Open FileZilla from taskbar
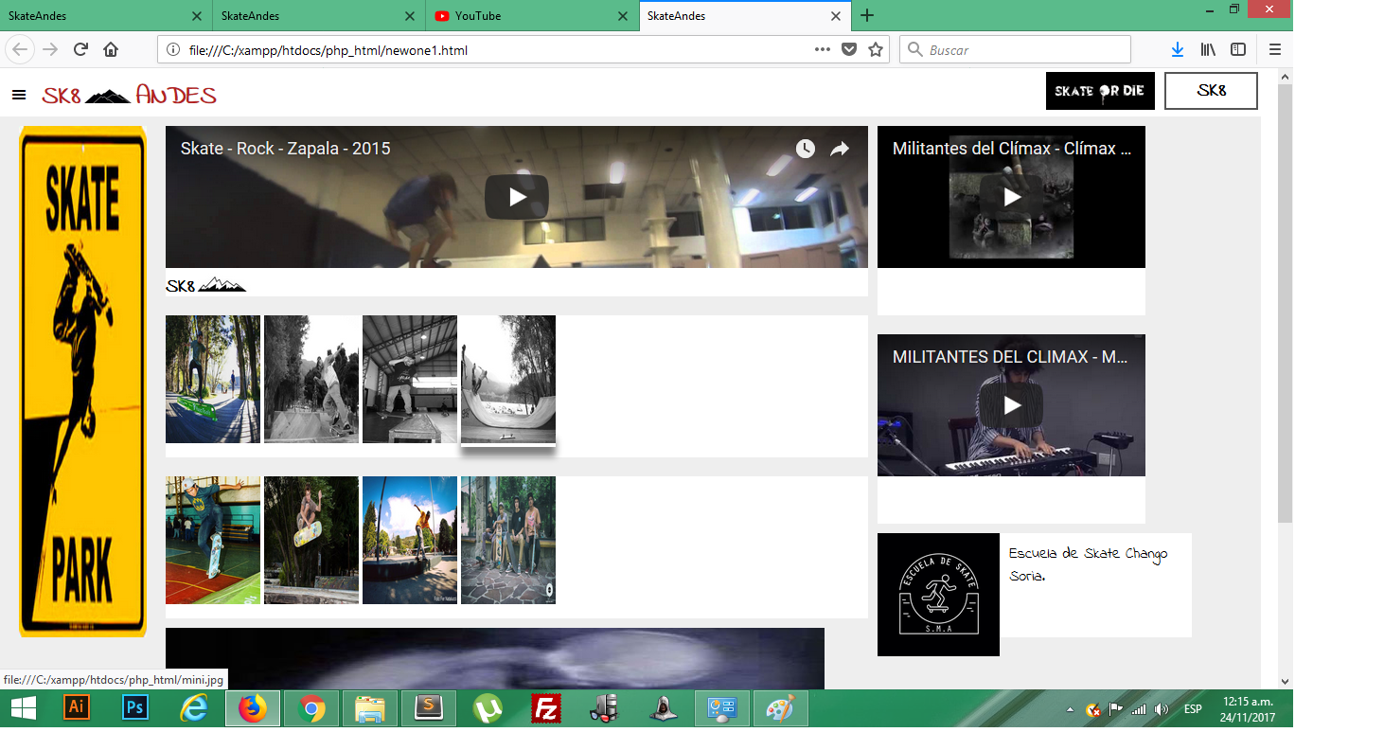Viewport: 1384px width, 750px height. pyautogui.click(x=545, y=708)
